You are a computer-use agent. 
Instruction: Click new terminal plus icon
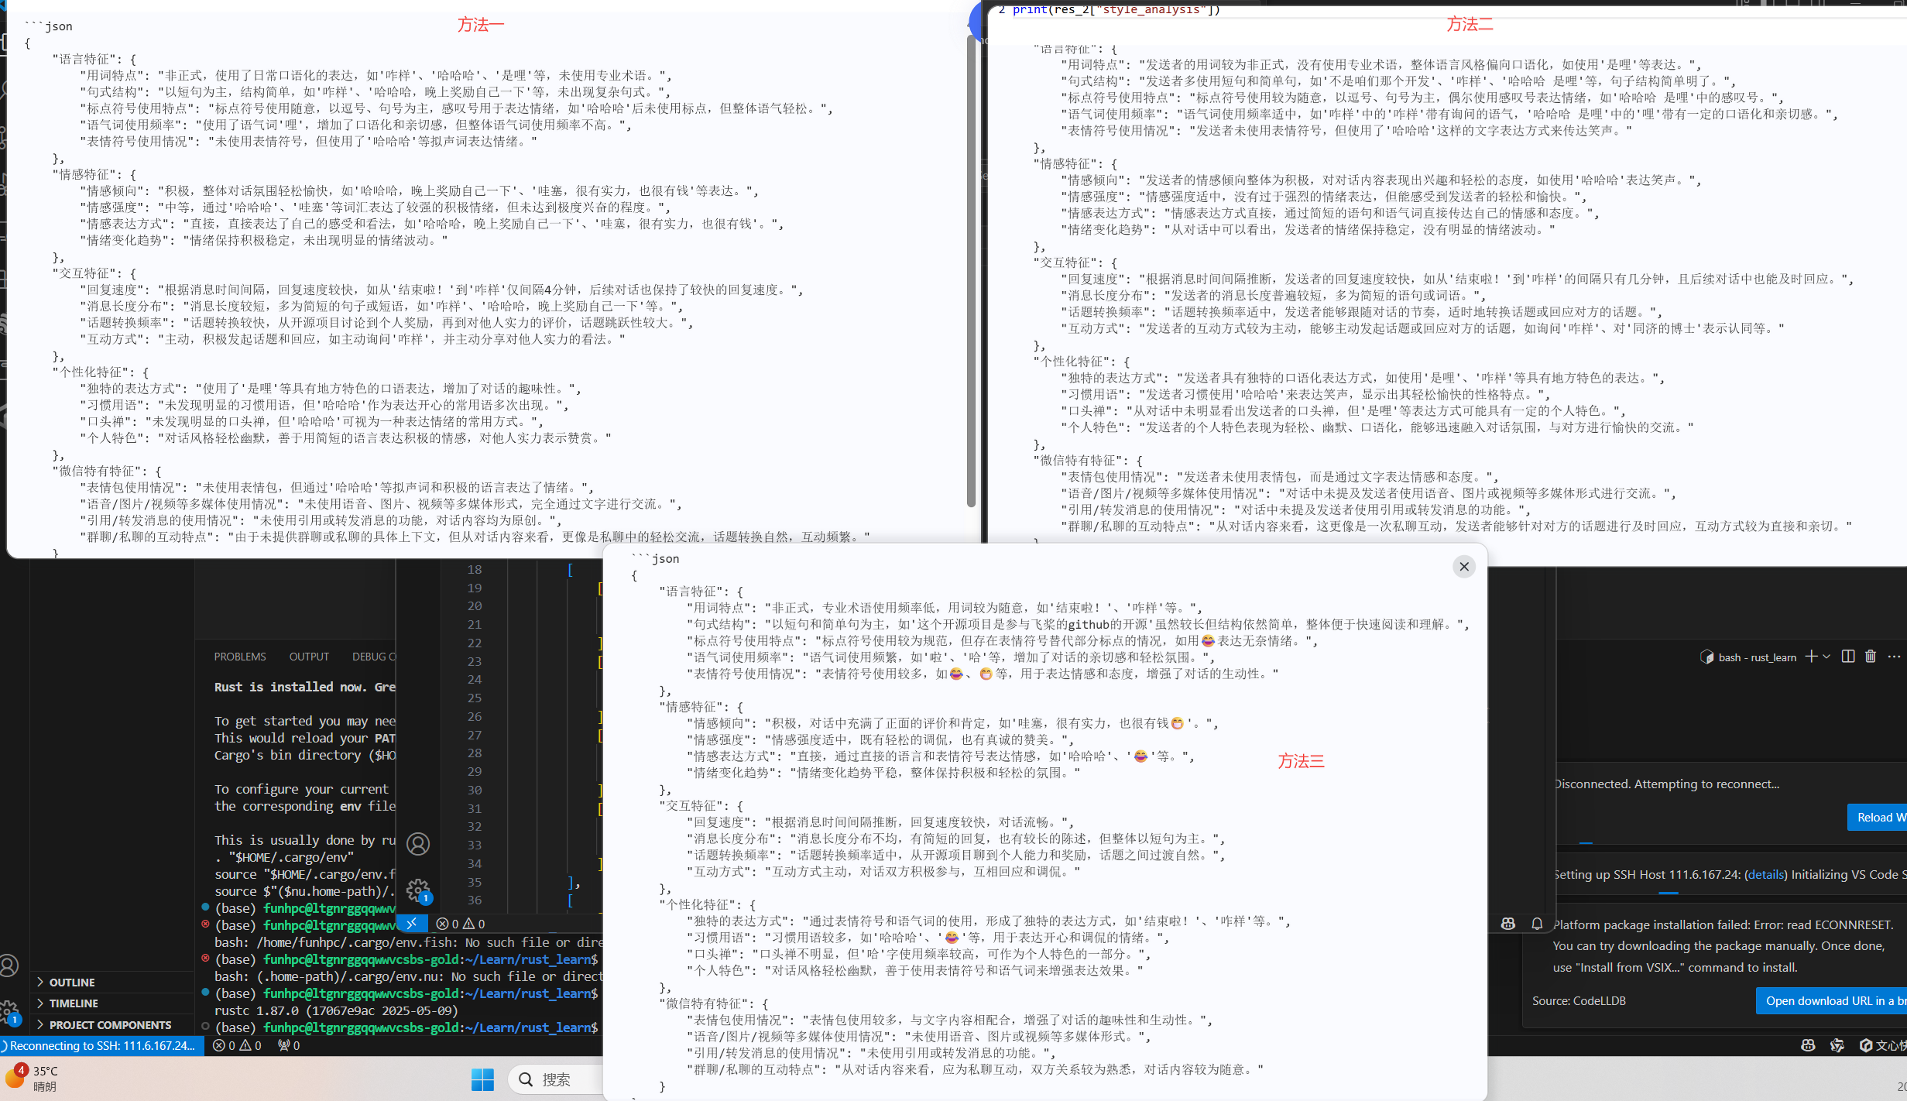1811,657
